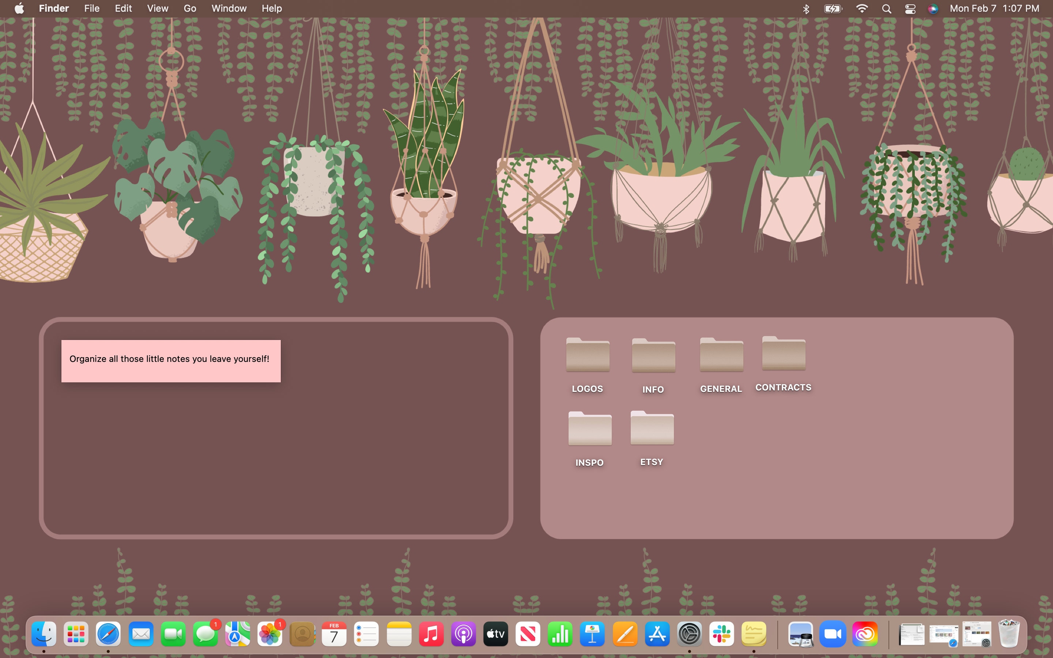Open the Photos app
1053x658 pixels.
coord(269,634)
